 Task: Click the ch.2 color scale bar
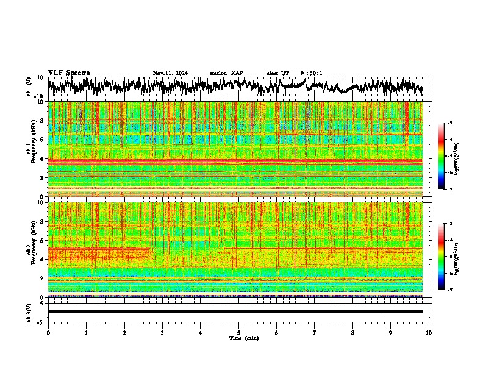pos(441,257)
